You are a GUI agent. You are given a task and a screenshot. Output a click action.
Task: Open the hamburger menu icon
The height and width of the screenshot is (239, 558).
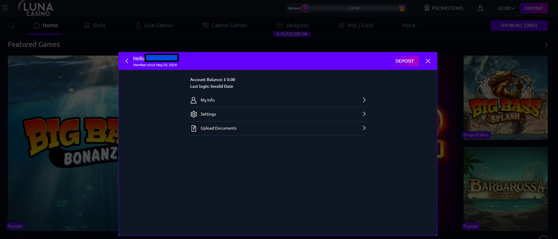pyautogui.click(x=5, y=8)
